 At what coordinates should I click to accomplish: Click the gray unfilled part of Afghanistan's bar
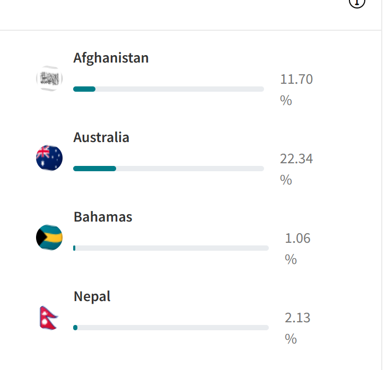(179, 89)
